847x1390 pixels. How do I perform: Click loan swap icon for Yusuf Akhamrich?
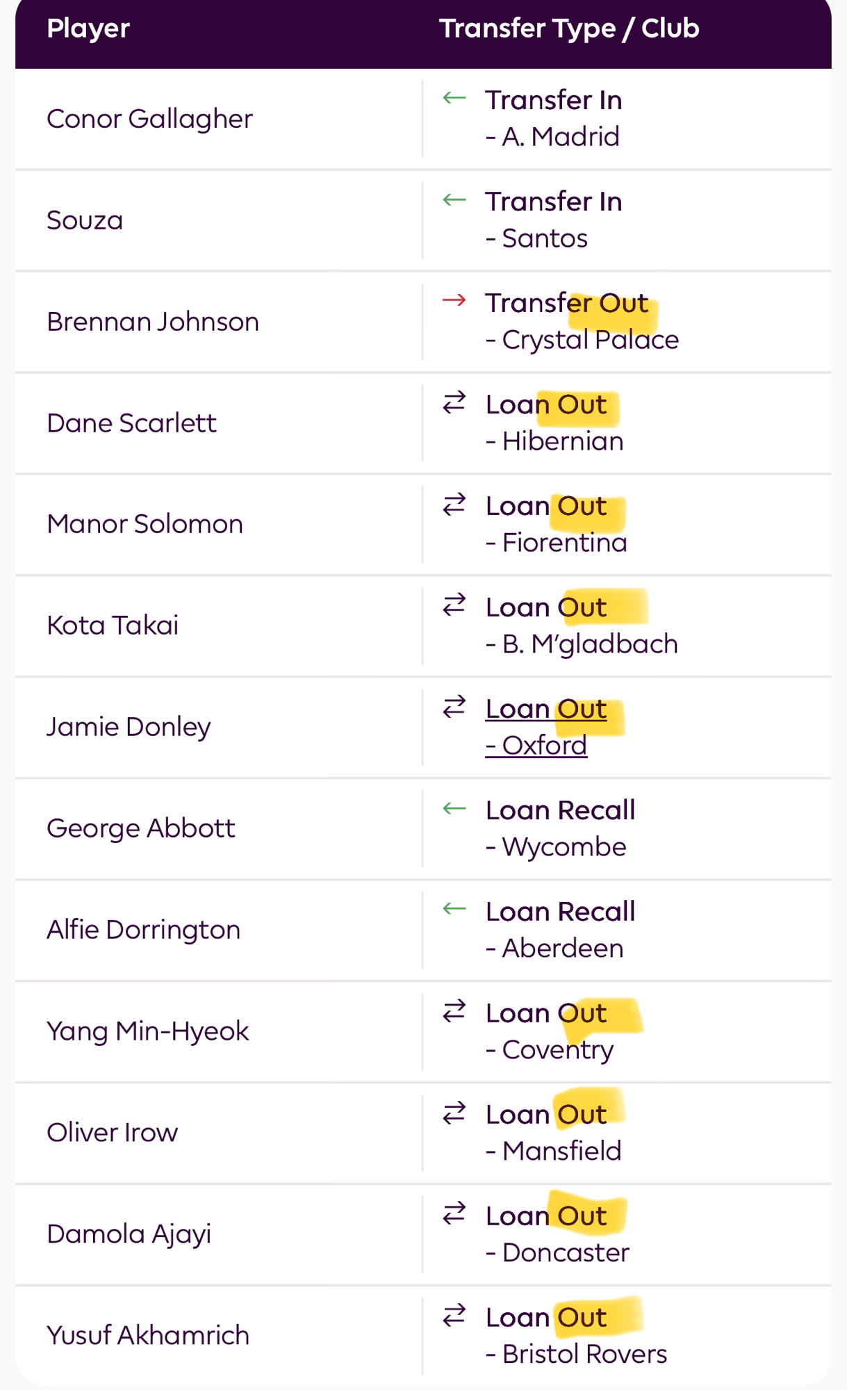coord(454,1316)
